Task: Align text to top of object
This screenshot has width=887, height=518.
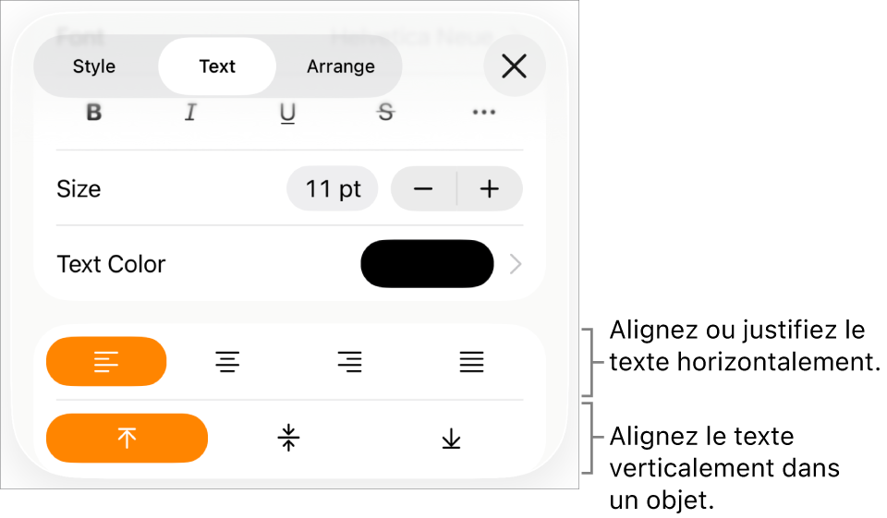Action: pyautogui.click(x=127, y=439)
